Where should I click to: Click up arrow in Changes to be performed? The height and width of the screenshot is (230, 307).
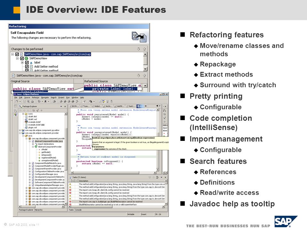pyautogui.click(x=144, y=49)
